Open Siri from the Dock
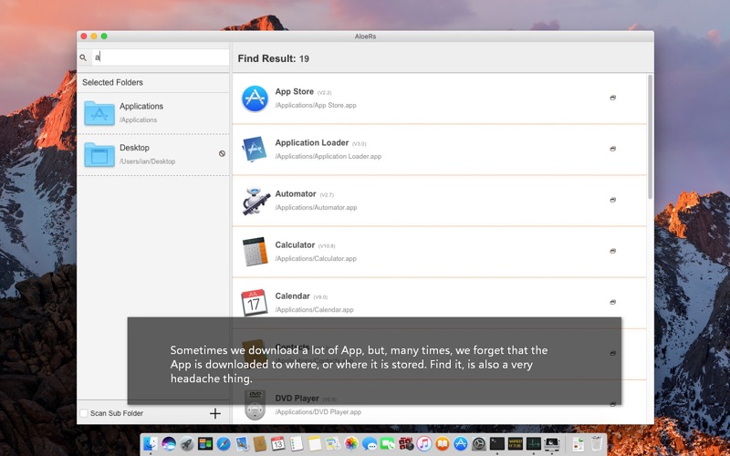The image size is (730, 456). [x=169, y=443]
